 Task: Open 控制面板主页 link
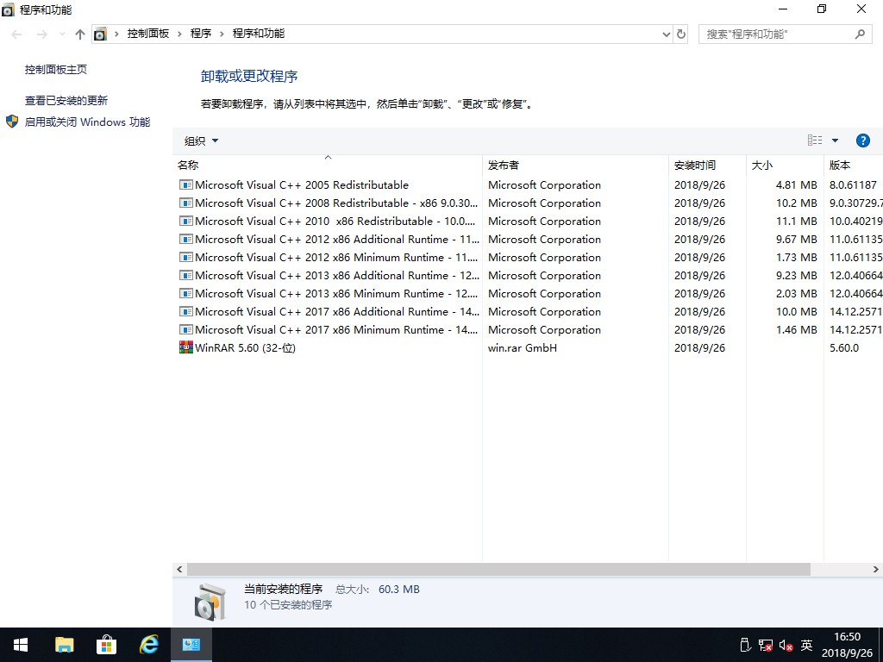(56, 69)
